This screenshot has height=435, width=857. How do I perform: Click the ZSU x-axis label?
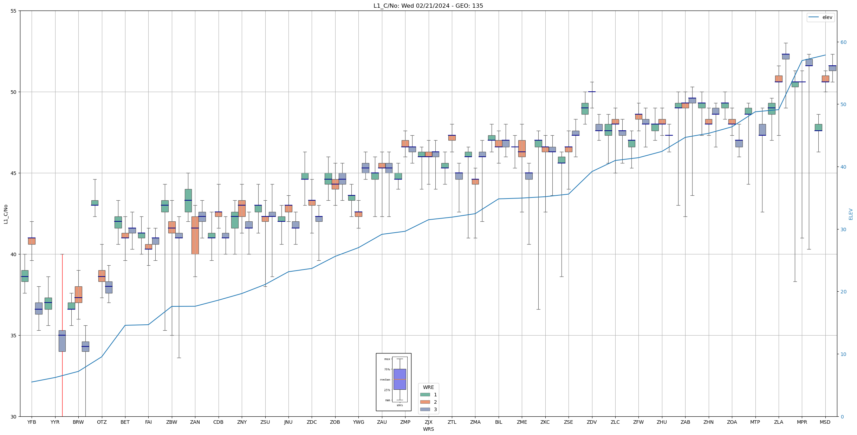(x=265, y=422)
